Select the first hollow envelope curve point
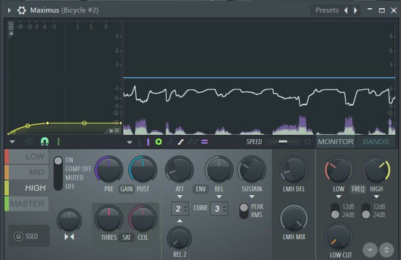Viewport: 401px width, 260px height. [28, 126]
